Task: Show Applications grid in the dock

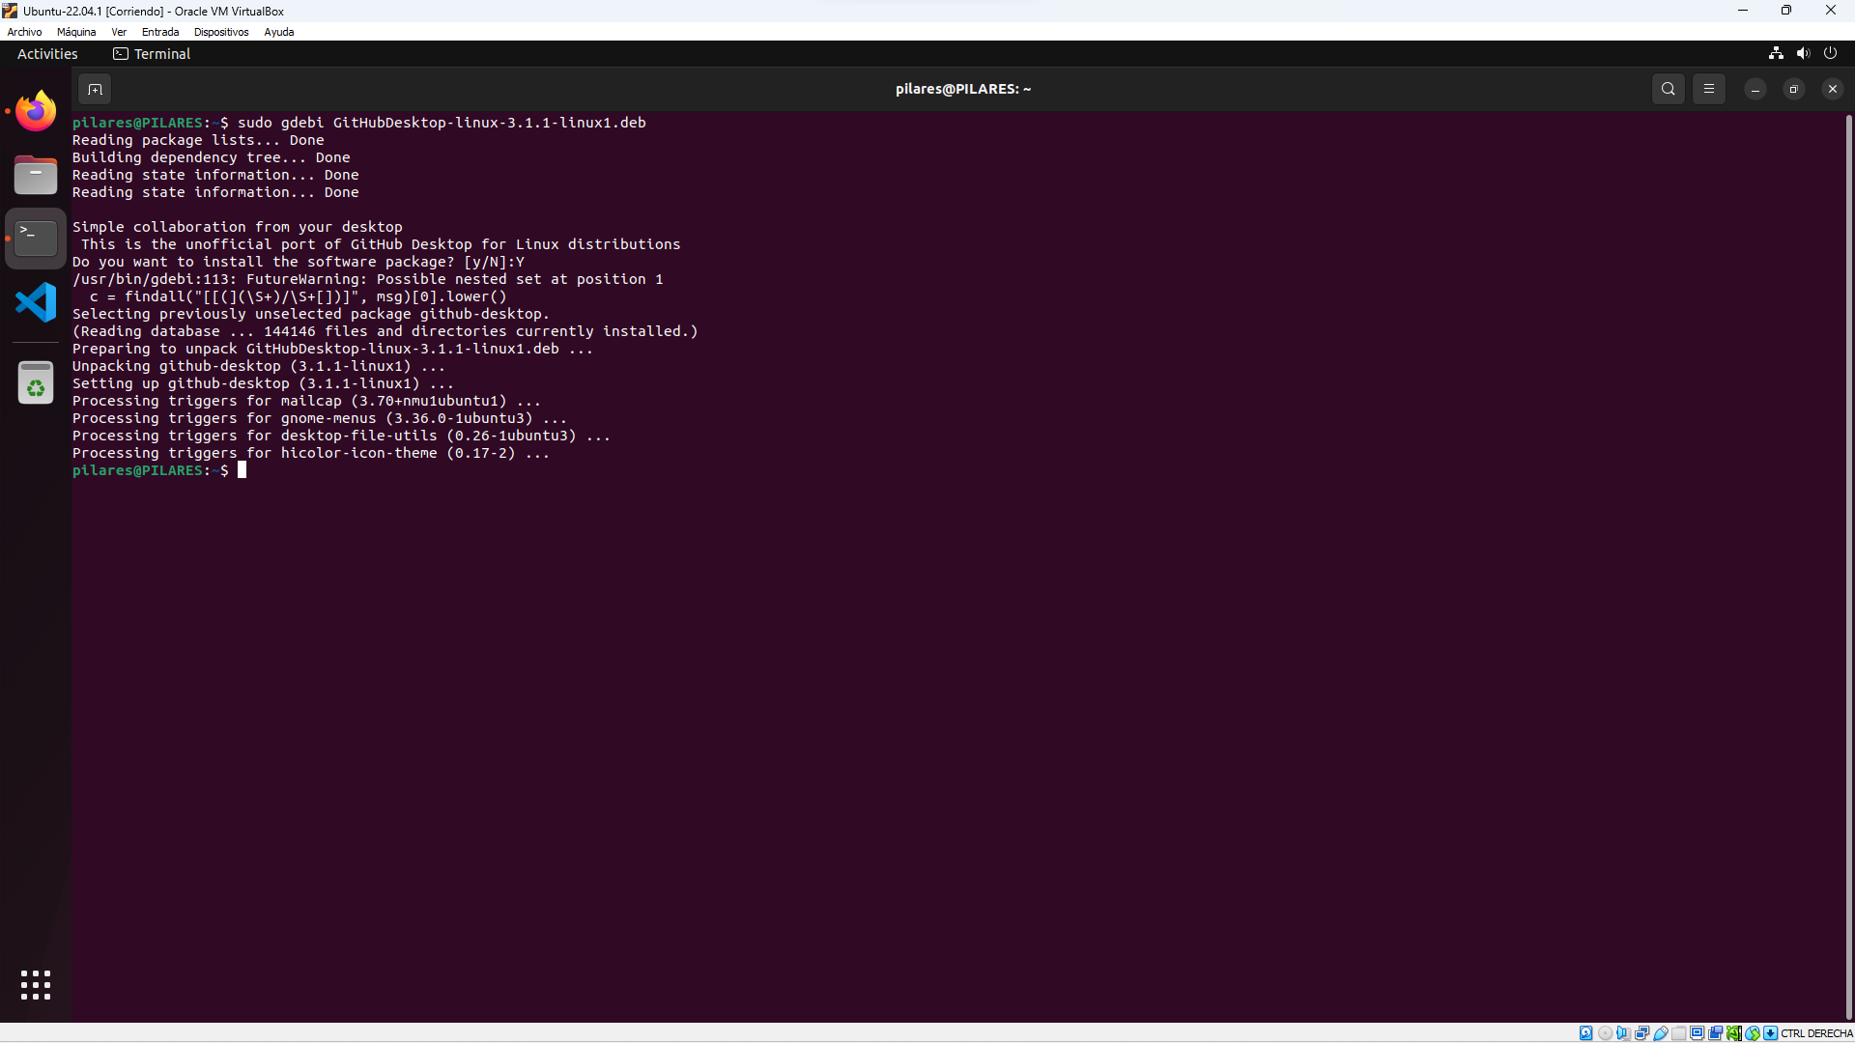Action: coord(36,985)
